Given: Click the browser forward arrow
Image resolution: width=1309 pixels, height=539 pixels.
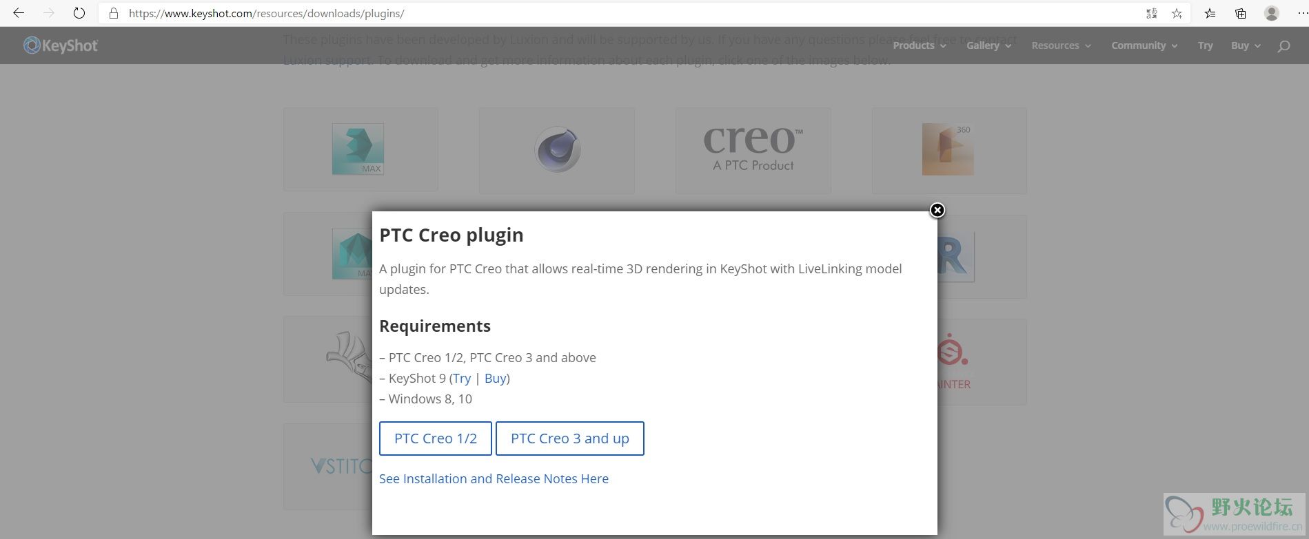Looking at the screenshot, I should pyautogui.click(x=49, y=13).
